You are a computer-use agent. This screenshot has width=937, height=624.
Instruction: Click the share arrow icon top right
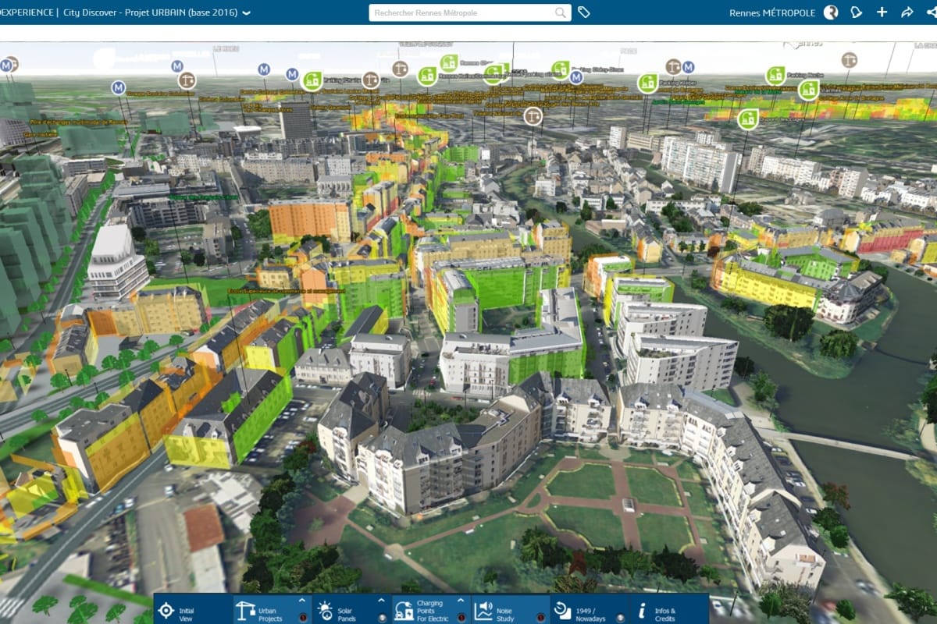(x=907, y=12)
